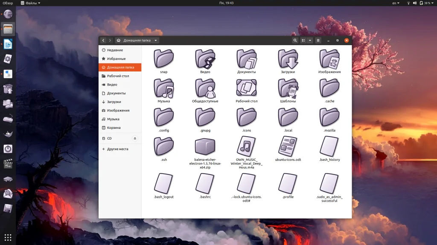Open the Файлы app menu in top bar
This screenshot has width=437, height=245.
pyautogui.click(x=31, y=3)
